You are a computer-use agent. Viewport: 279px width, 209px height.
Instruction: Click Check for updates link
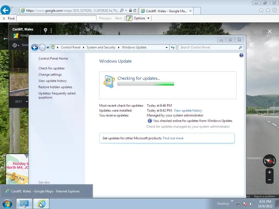coord(51,68)
